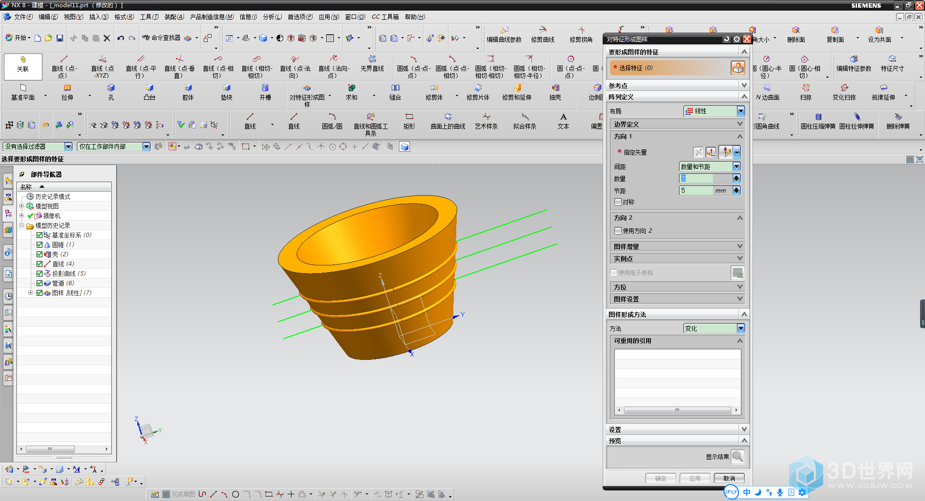Choose the 扫掠 swept tool
925x501 pixels.
coord(806,92)
